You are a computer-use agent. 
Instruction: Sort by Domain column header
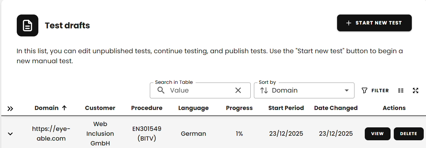click(47, 108)
